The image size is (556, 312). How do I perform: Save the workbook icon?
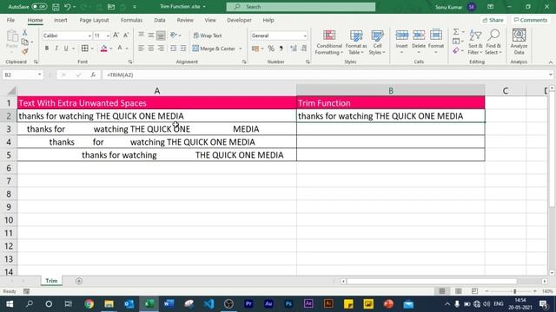56,7
